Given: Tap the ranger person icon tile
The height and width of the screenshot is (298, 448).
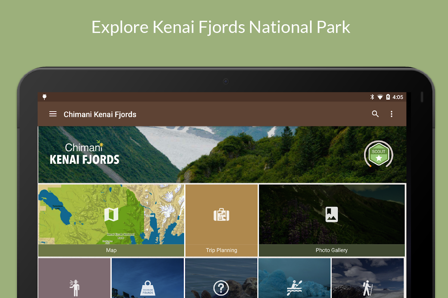Looking at the screenshot, I should tap(75, 287).
